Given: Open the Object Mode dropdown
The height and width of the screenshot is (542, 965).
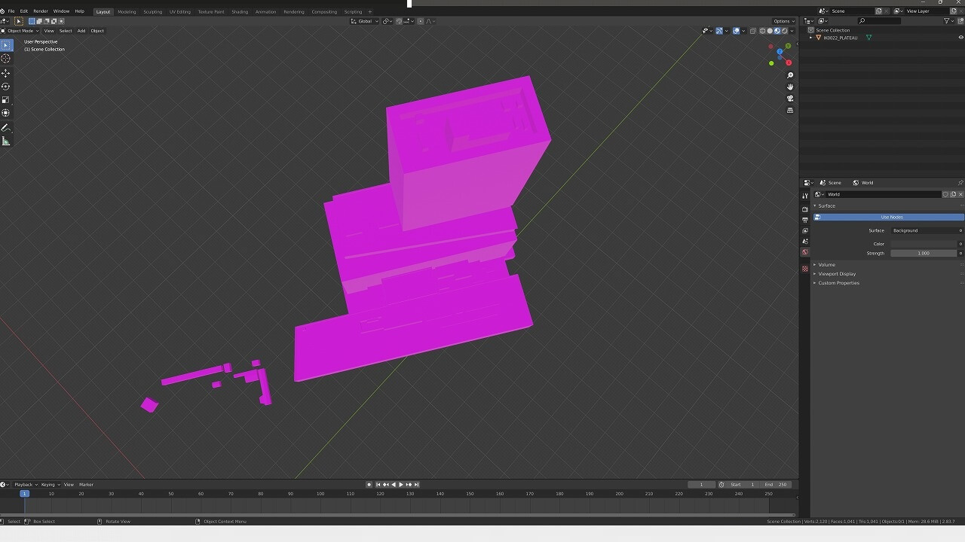Looking at the screenshot, I should click(x=20, y=31).
